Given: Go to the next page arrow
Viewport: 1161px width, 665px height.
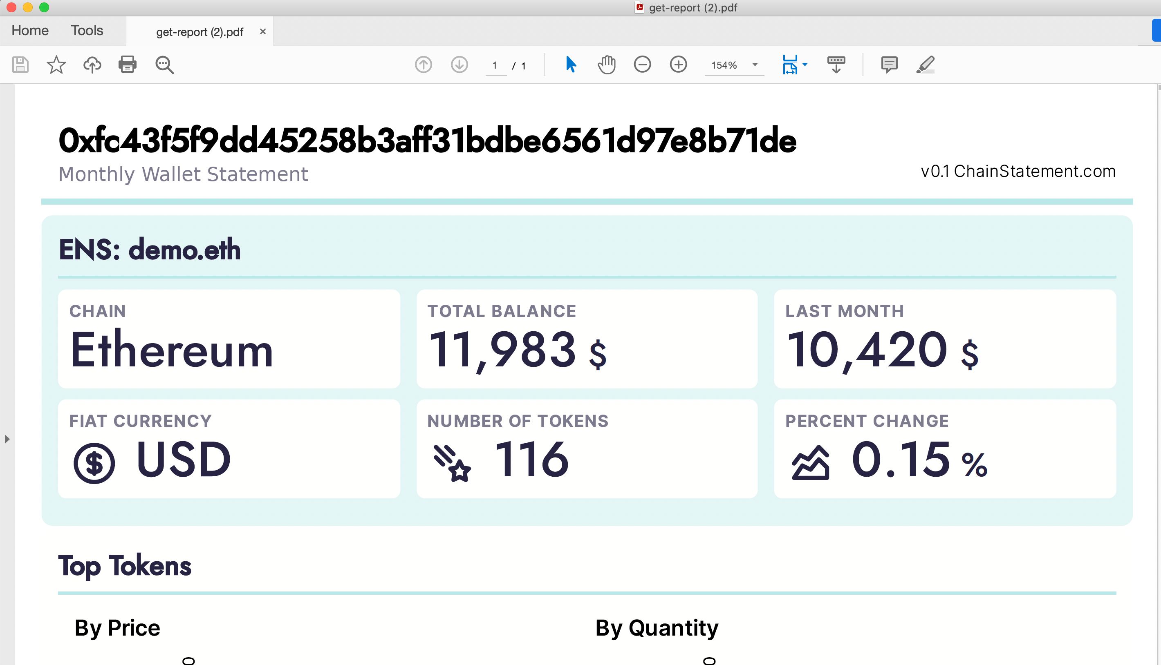Looking at the screenshot, I should coord(459,65).
